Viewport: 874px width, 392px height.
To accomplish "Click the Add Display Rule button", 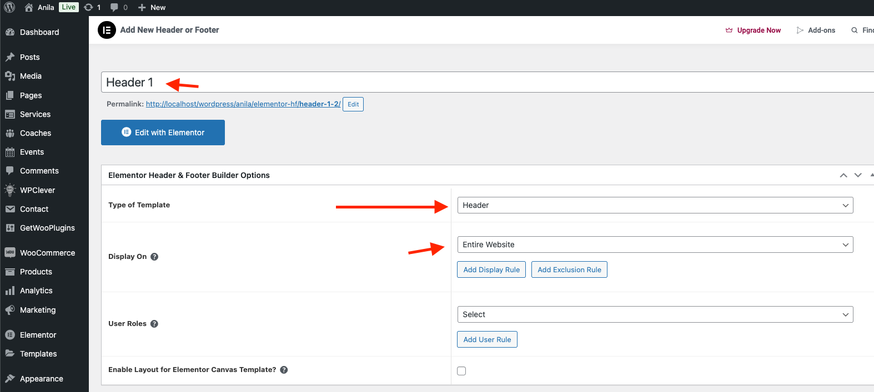I will point(491,270).
